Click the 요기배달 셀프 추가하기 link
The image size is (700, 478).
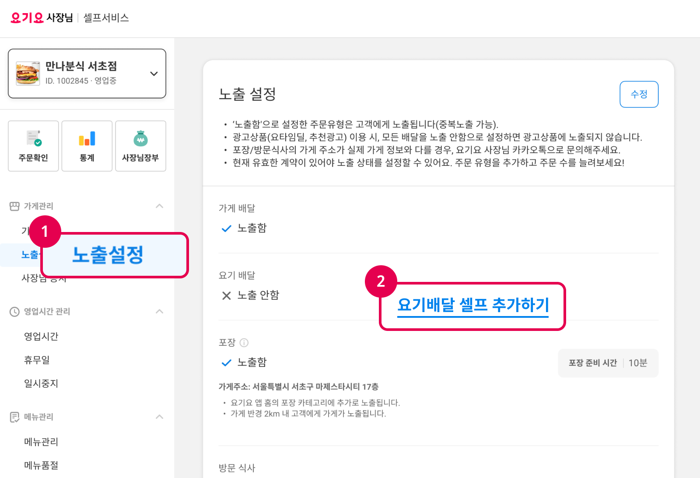473,305
